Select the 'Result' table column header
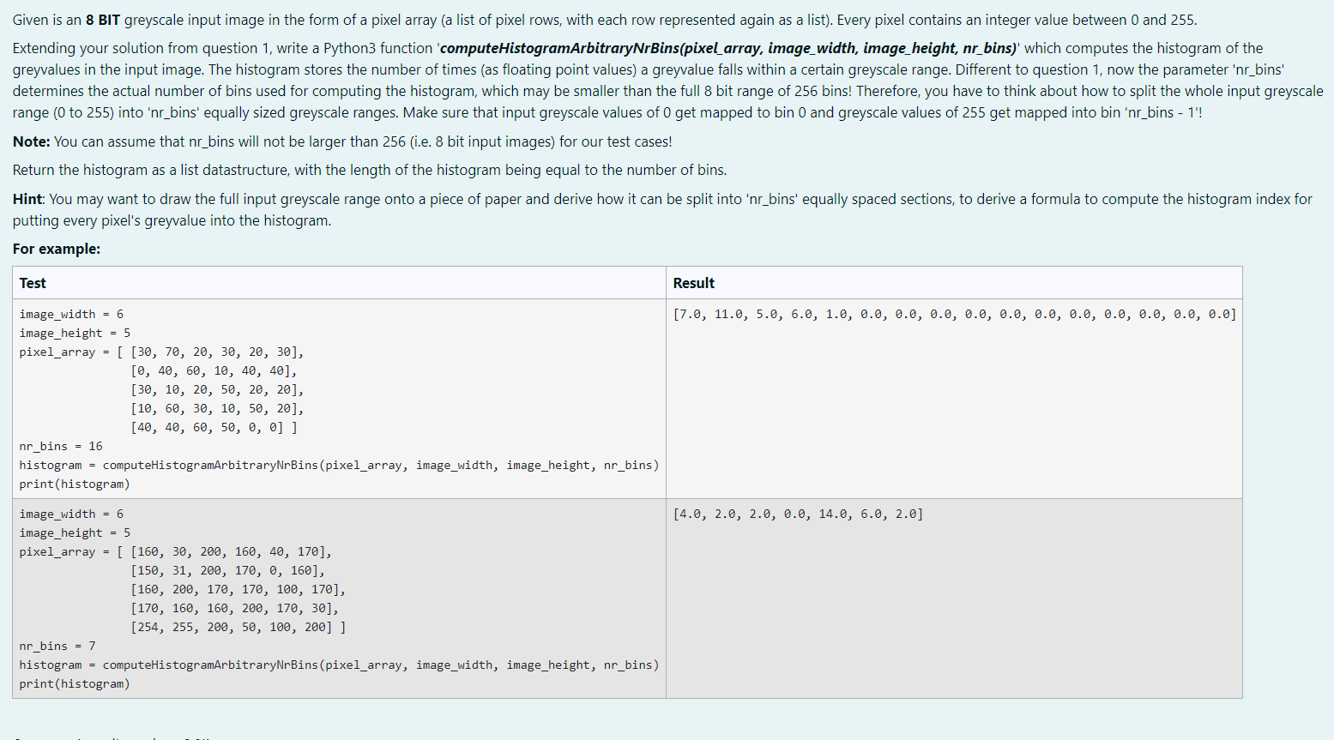Screen dimensions: 1334x740 point(692,283)
